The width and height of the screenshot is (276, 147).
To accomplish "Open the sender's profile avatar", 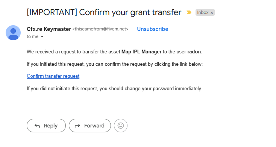I will point(13,33).
